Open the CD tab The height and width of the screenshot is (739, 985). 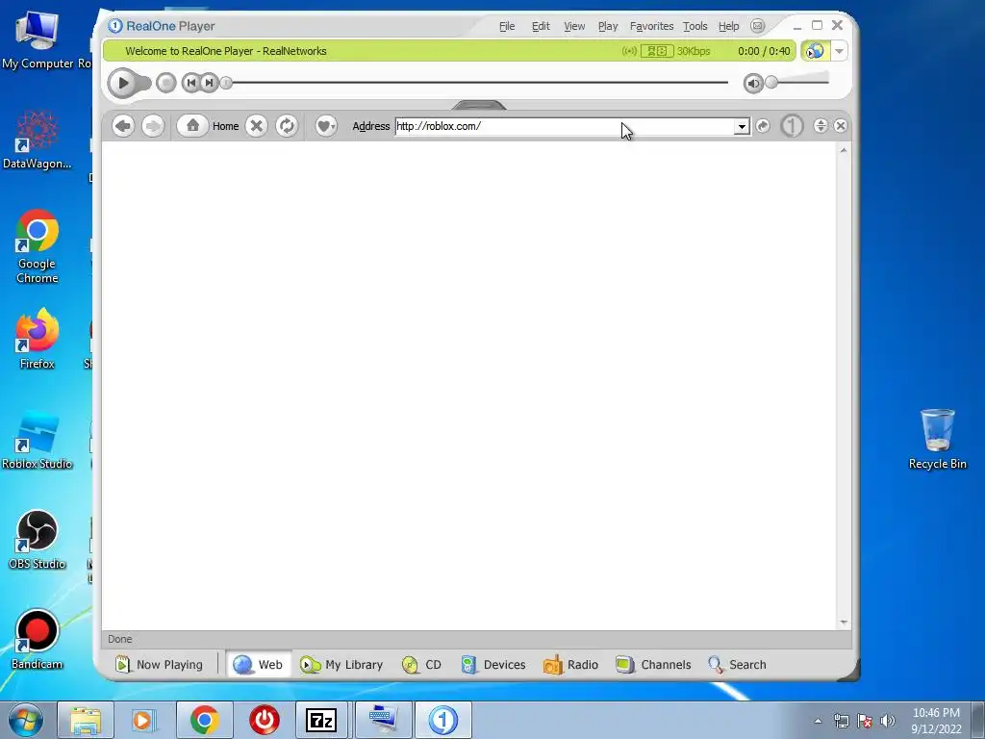point(421,664)
